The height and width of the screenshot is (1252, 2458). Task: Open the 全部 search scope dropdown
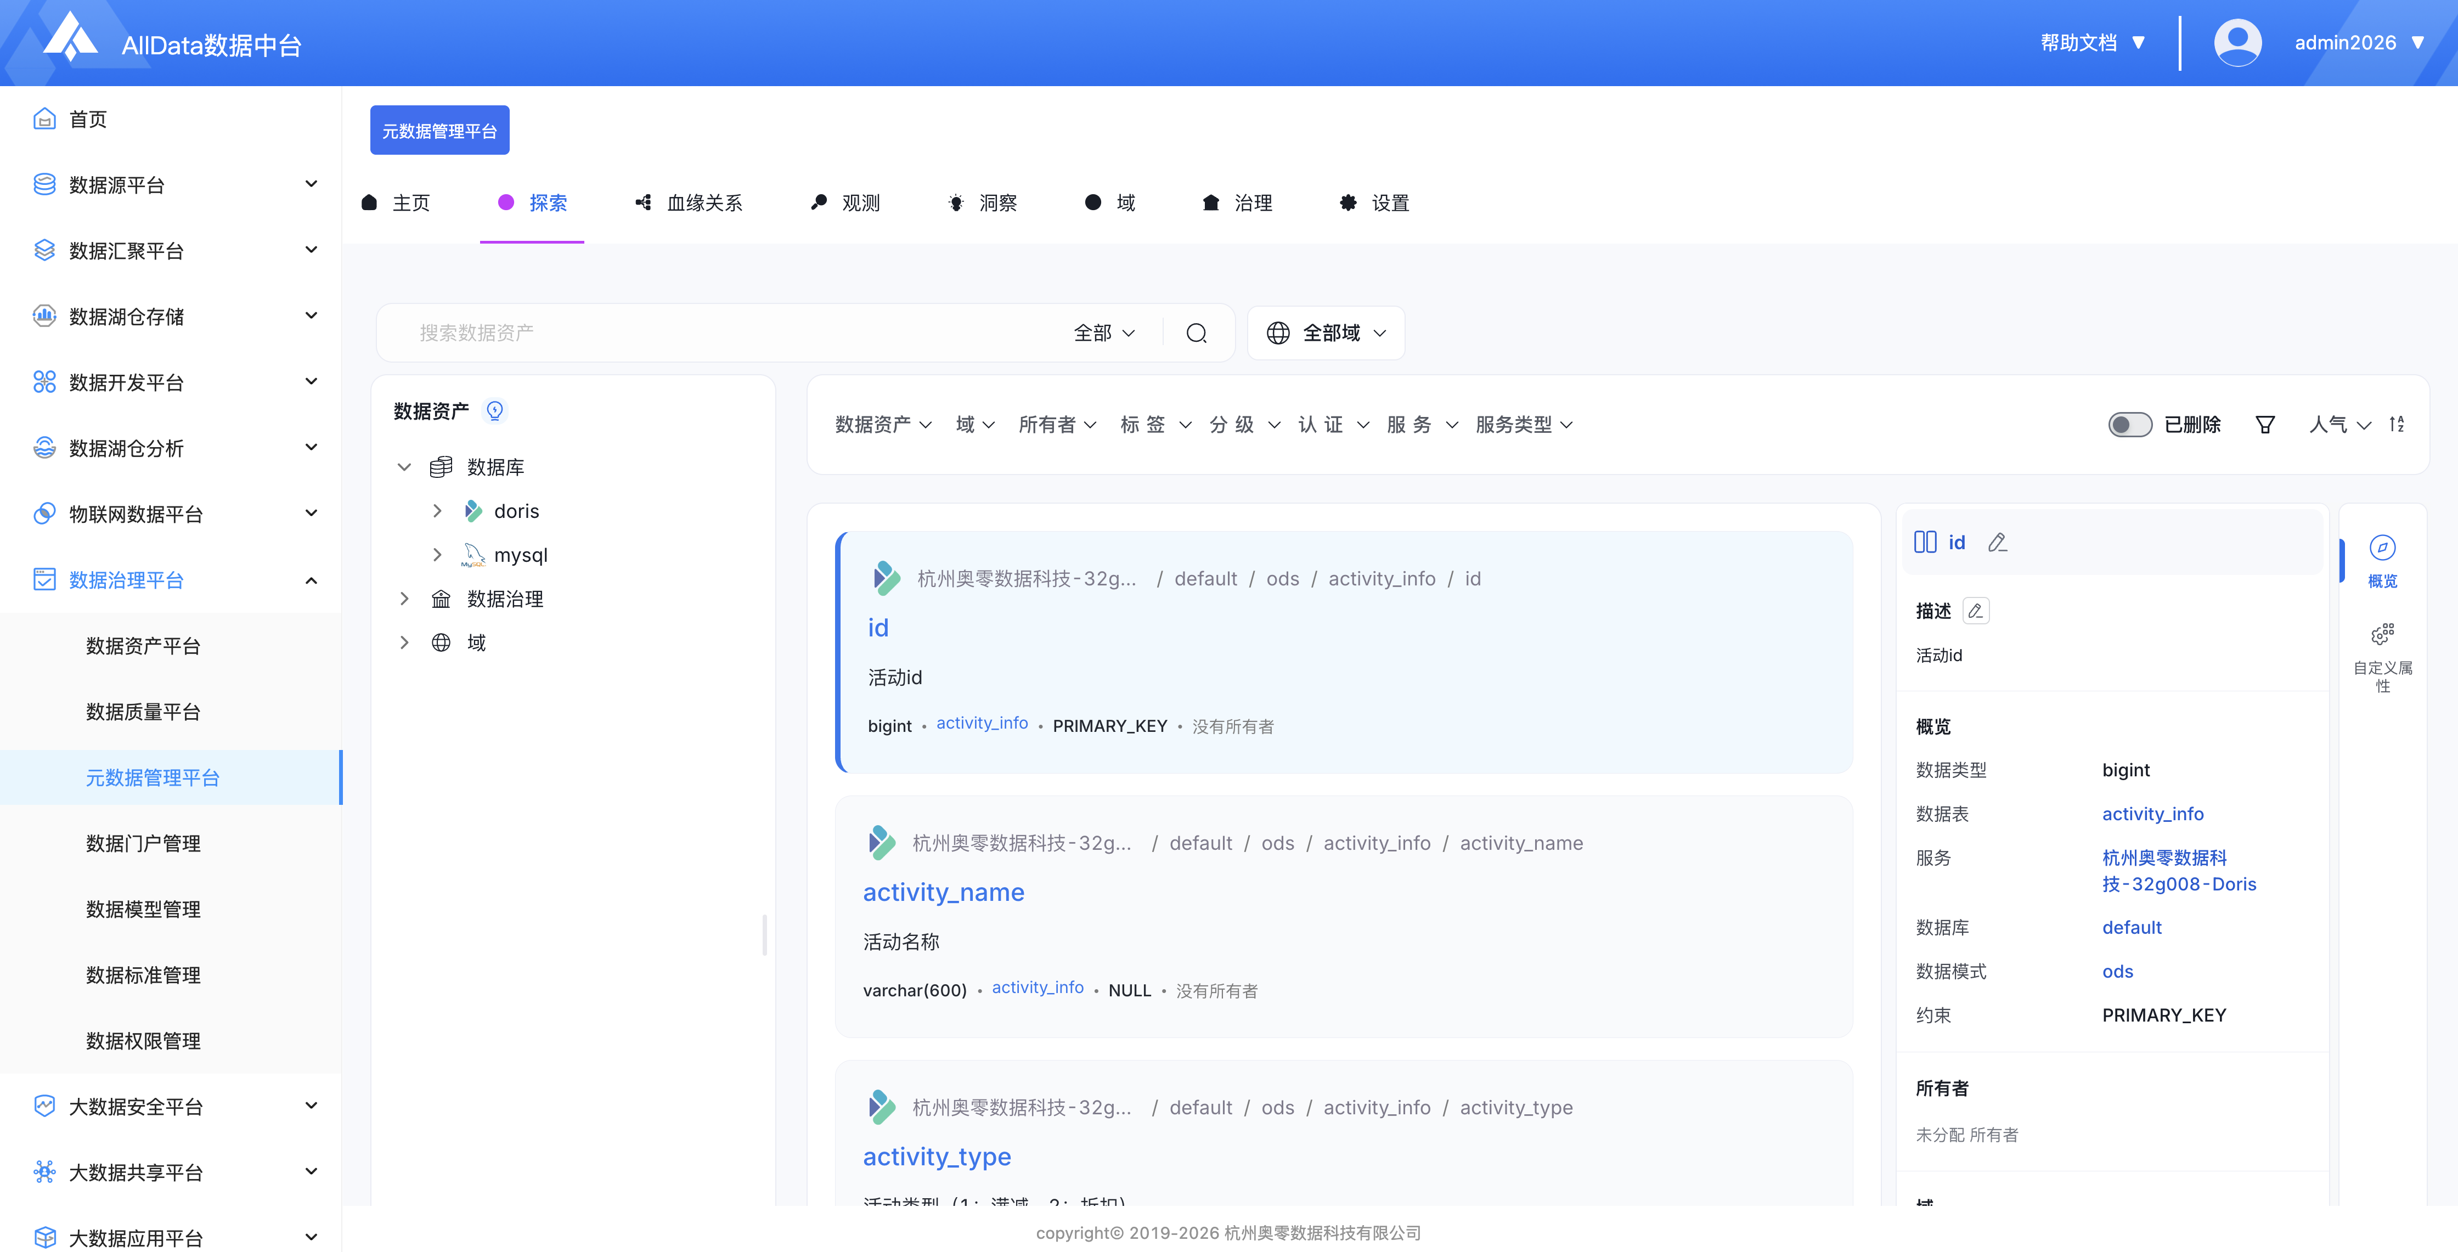(1104, 333)
